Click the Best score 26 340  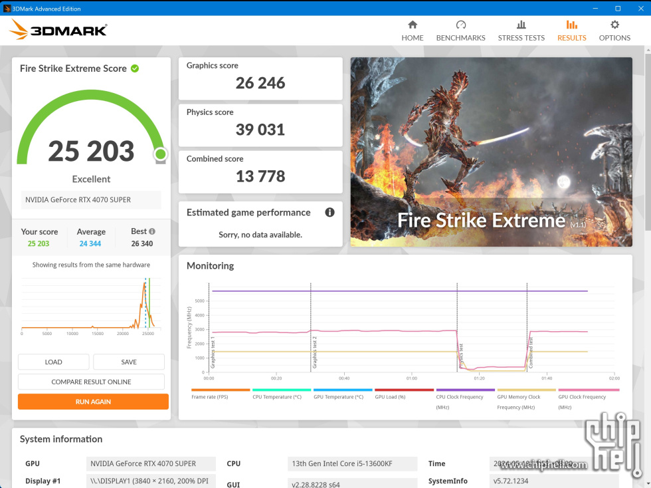(x=142, y=243)
